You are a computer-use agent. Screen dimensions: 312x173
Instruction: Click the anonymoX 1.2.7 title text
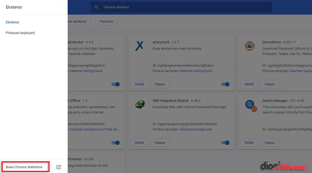click(166, 42)
